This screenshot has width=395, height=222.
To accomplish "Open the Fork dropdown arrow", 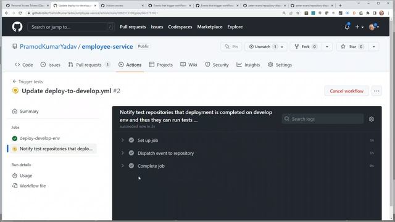I will pos(327,47).
